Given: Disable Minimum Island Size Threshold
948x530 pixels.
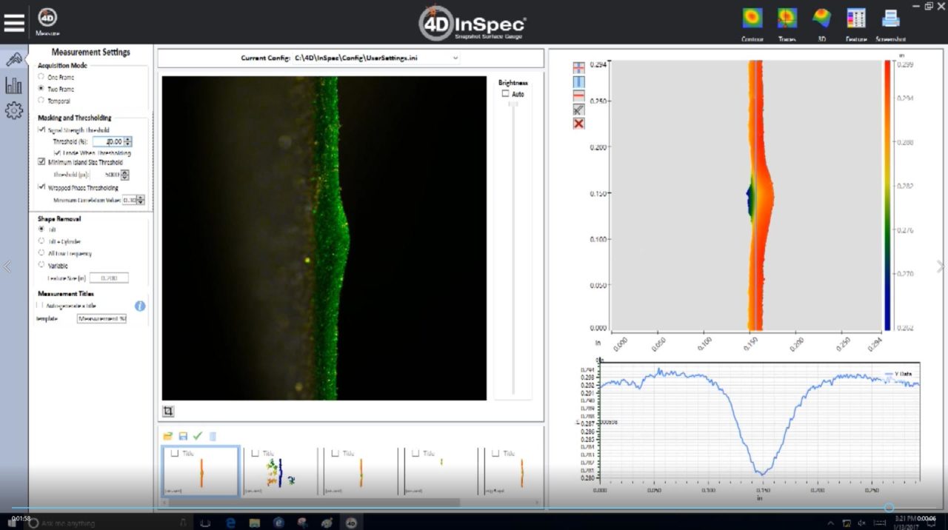Looking at the screenshot, I should tap(42, 161).
